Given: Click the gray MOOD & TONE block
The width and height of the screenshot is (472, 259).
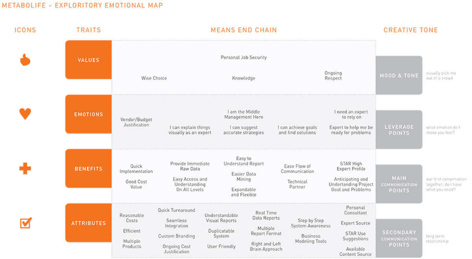Looking at the screenshot, I should click(x=399, y=75).
